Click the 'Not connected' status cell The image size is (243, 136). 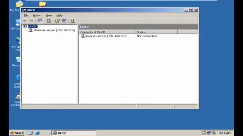[x=147, y=36]
